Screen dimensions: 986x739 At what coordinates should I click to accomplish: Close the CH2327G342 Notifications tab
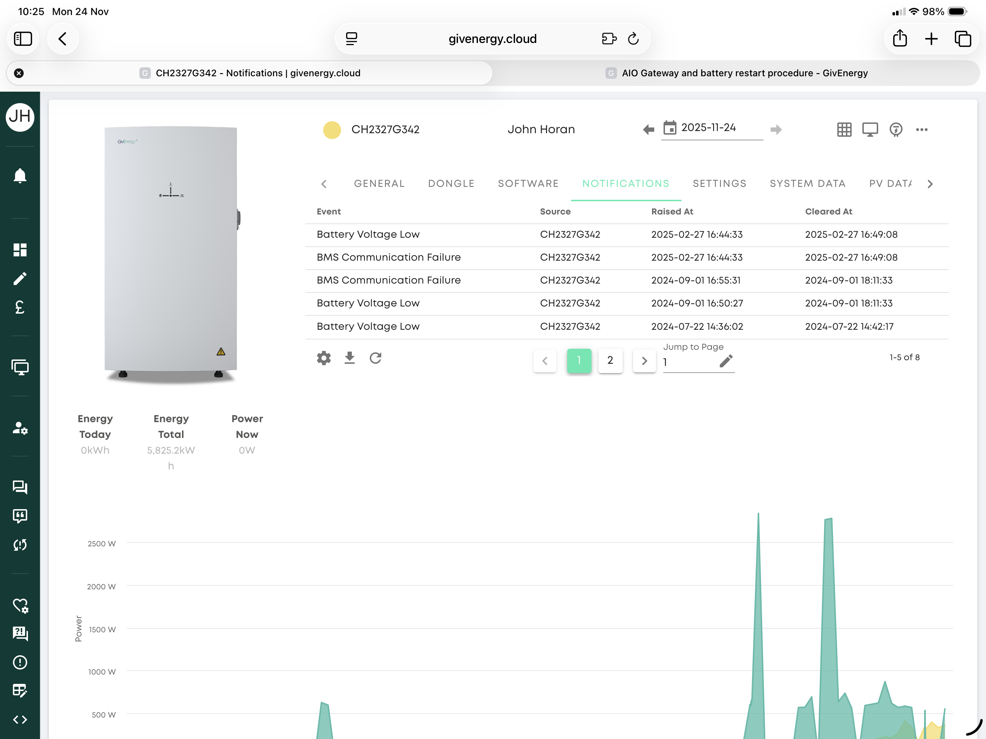(x=19, y=73)
